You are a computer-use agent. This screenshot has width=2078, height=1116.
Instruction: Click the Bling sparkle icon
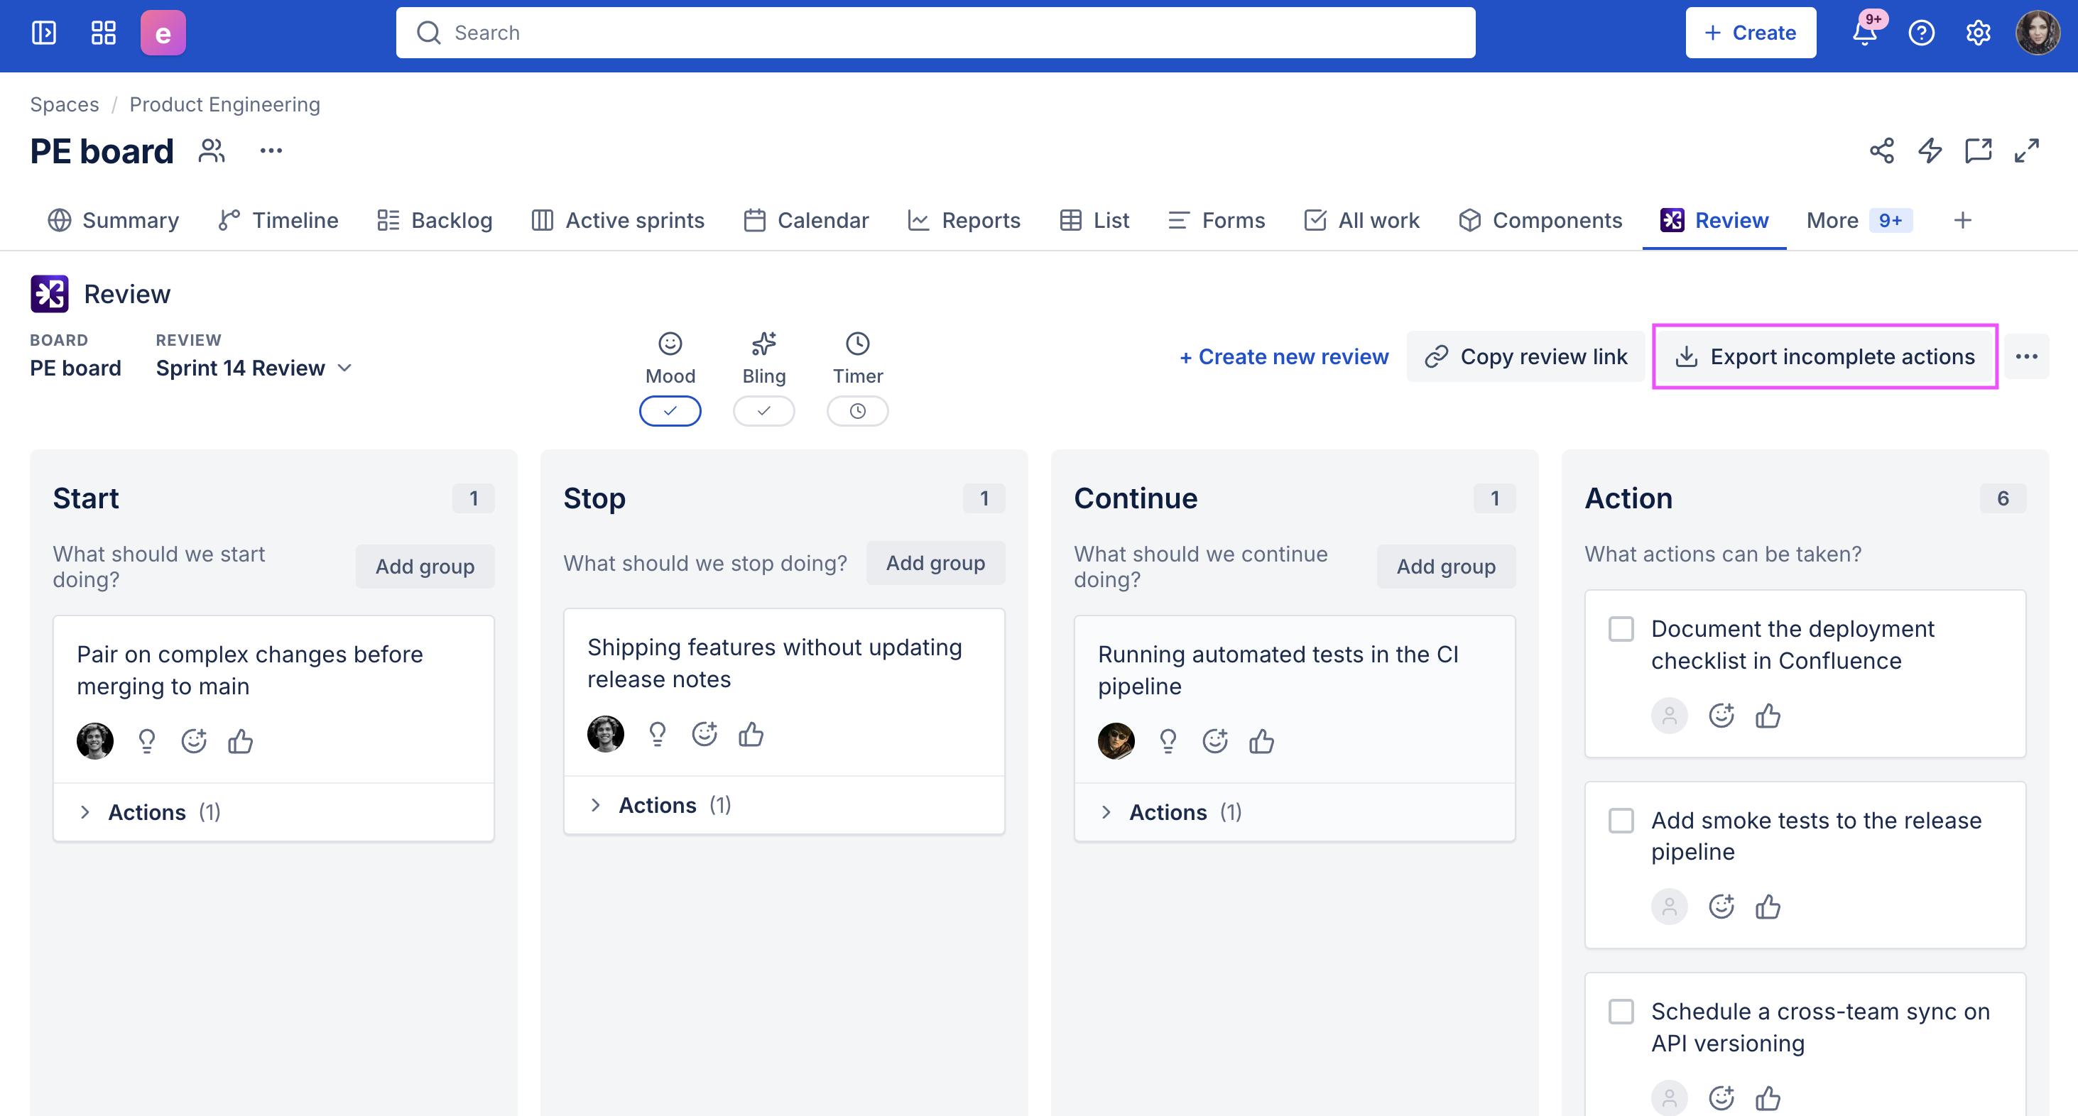click(x=764, y=344)
